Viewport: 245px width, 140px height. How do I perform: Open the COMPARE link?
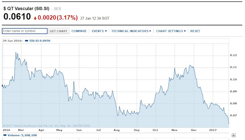point(79,31)
